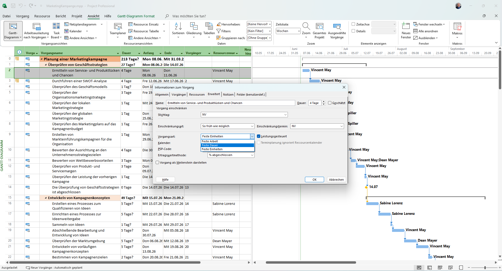The width and height of the screenshot is (502, 271).
Task: Collapse Entwickeln von Kampagnenkonzepten summary task
Action: (x=46, y=198)
